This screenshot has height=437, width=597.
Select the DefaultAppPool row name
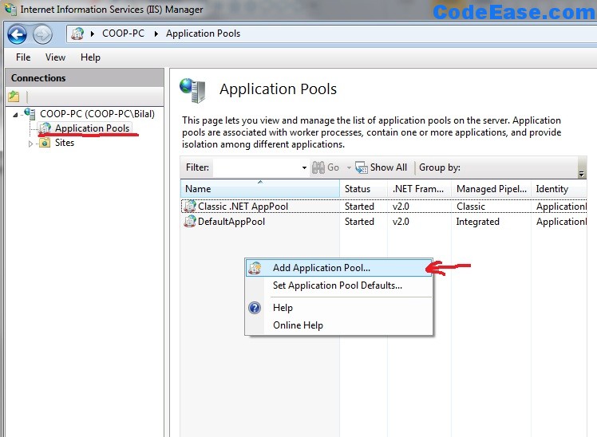(x=231, y=222)
